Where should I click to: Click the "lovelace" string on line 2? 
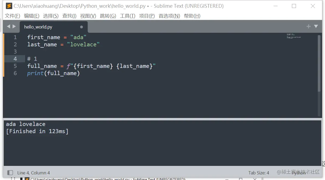tap(83, 44)
